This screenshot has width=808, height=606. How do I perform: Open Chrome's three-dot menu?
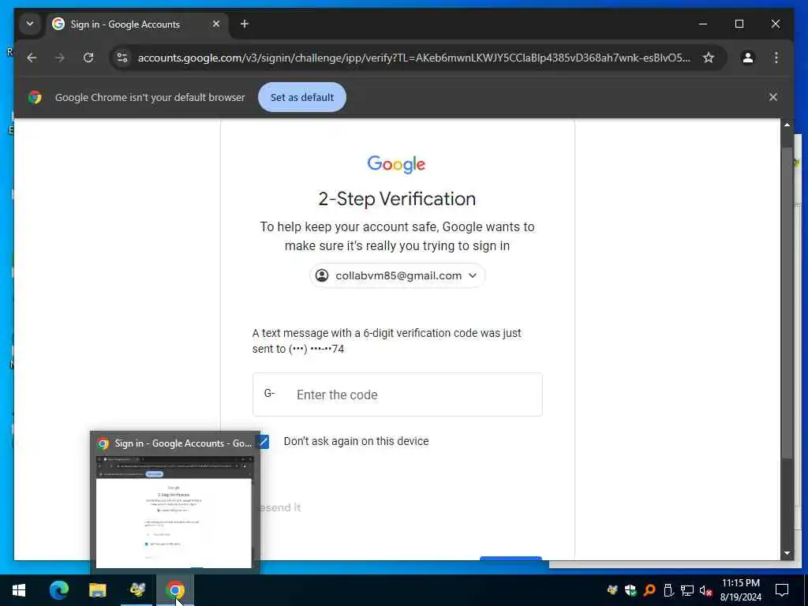click(776, 58)
